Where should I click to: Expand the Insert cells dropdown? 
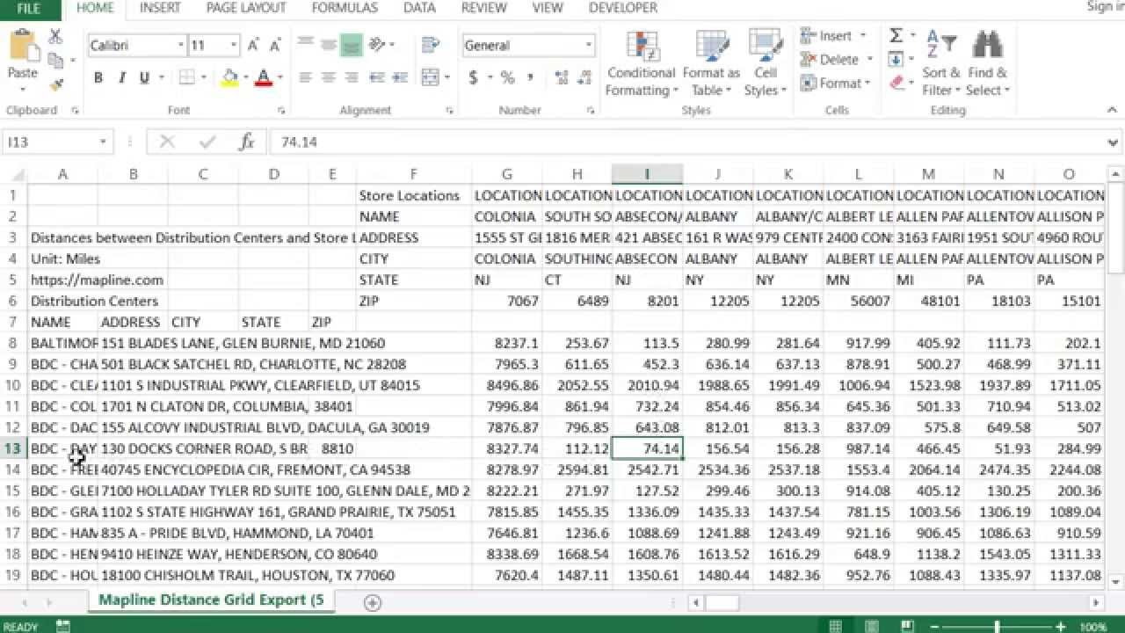click(862, 36)
